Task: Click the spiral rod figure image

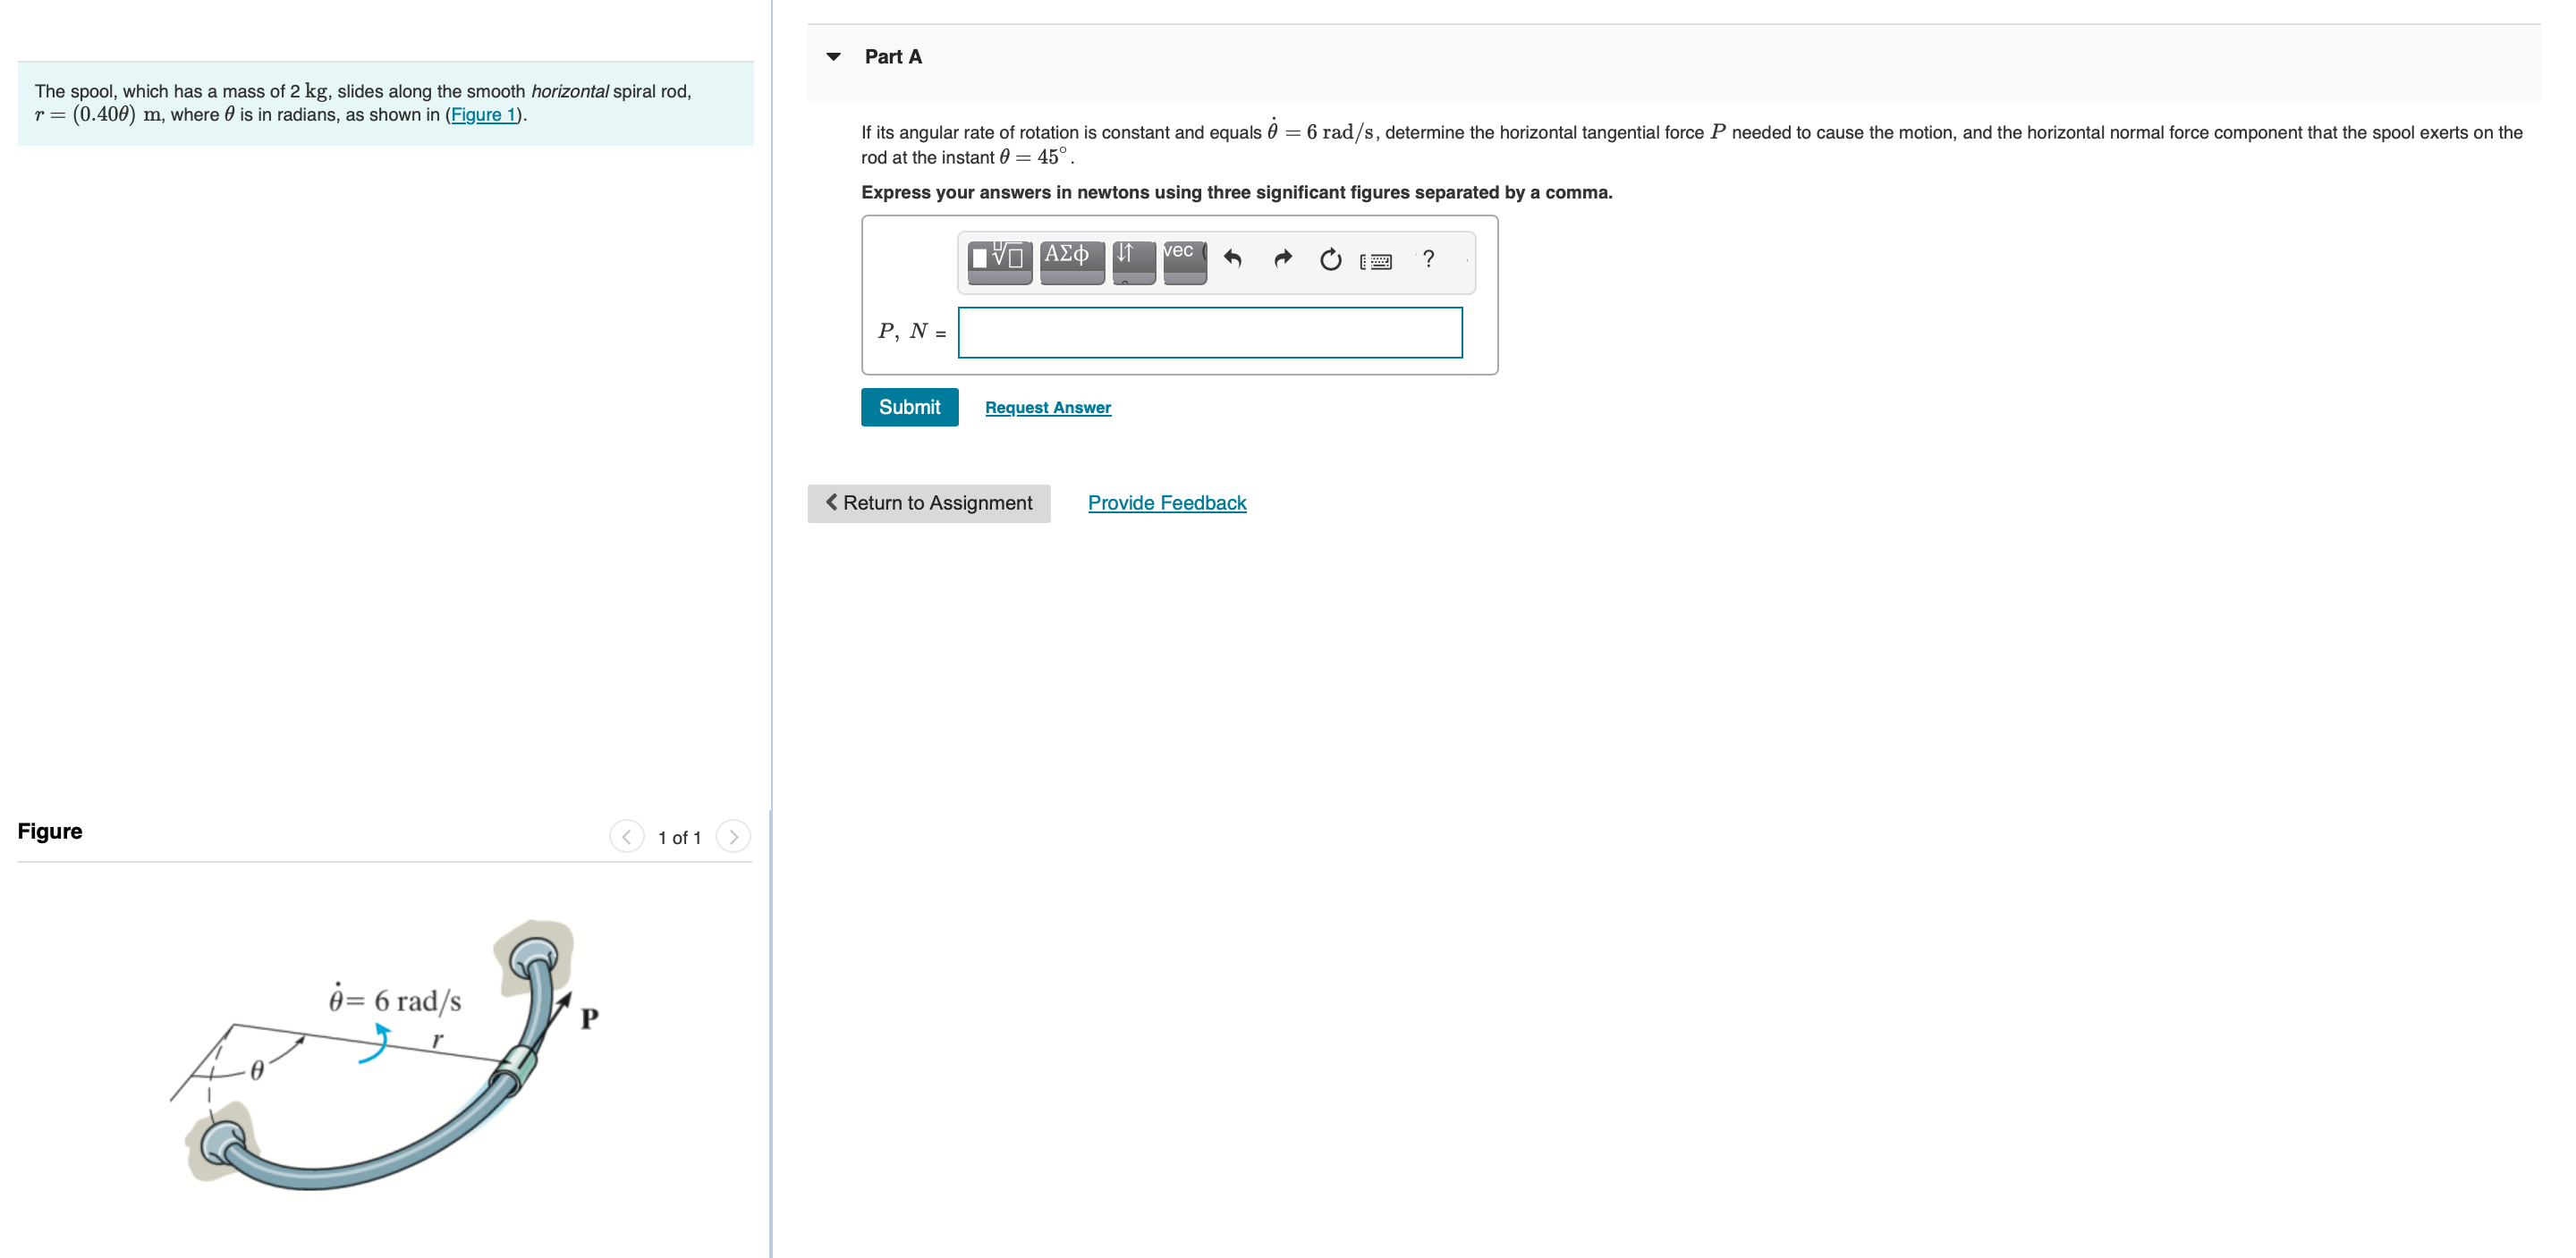Action: coord(385,1060)
